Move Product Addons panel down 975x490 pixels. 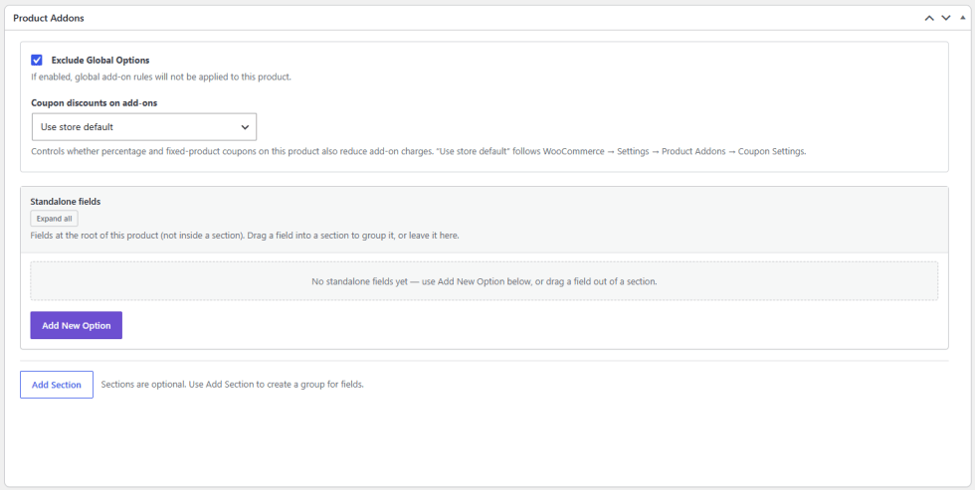click(946, 18)
